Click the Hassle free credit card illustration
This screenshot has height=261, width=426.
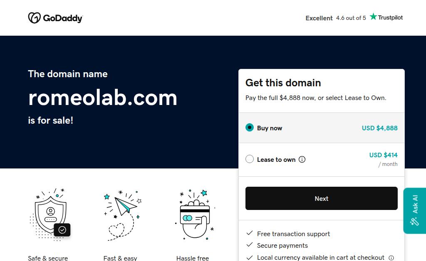(195, 215)
